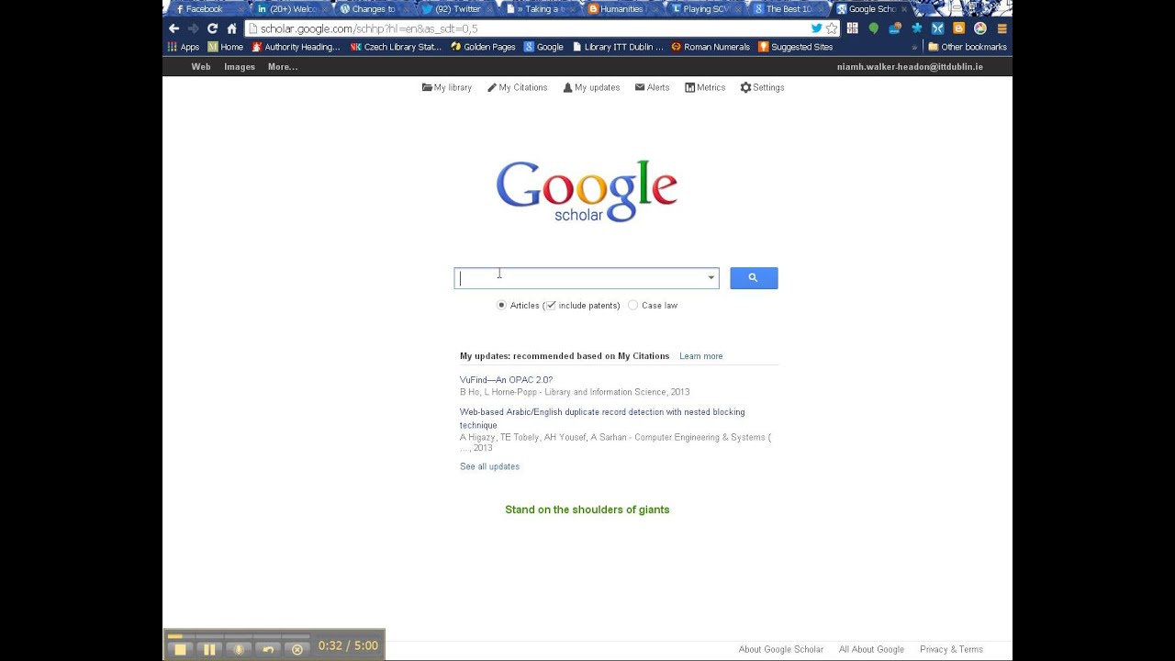Click the 0:32 / 5:00 recording timer

348,645
